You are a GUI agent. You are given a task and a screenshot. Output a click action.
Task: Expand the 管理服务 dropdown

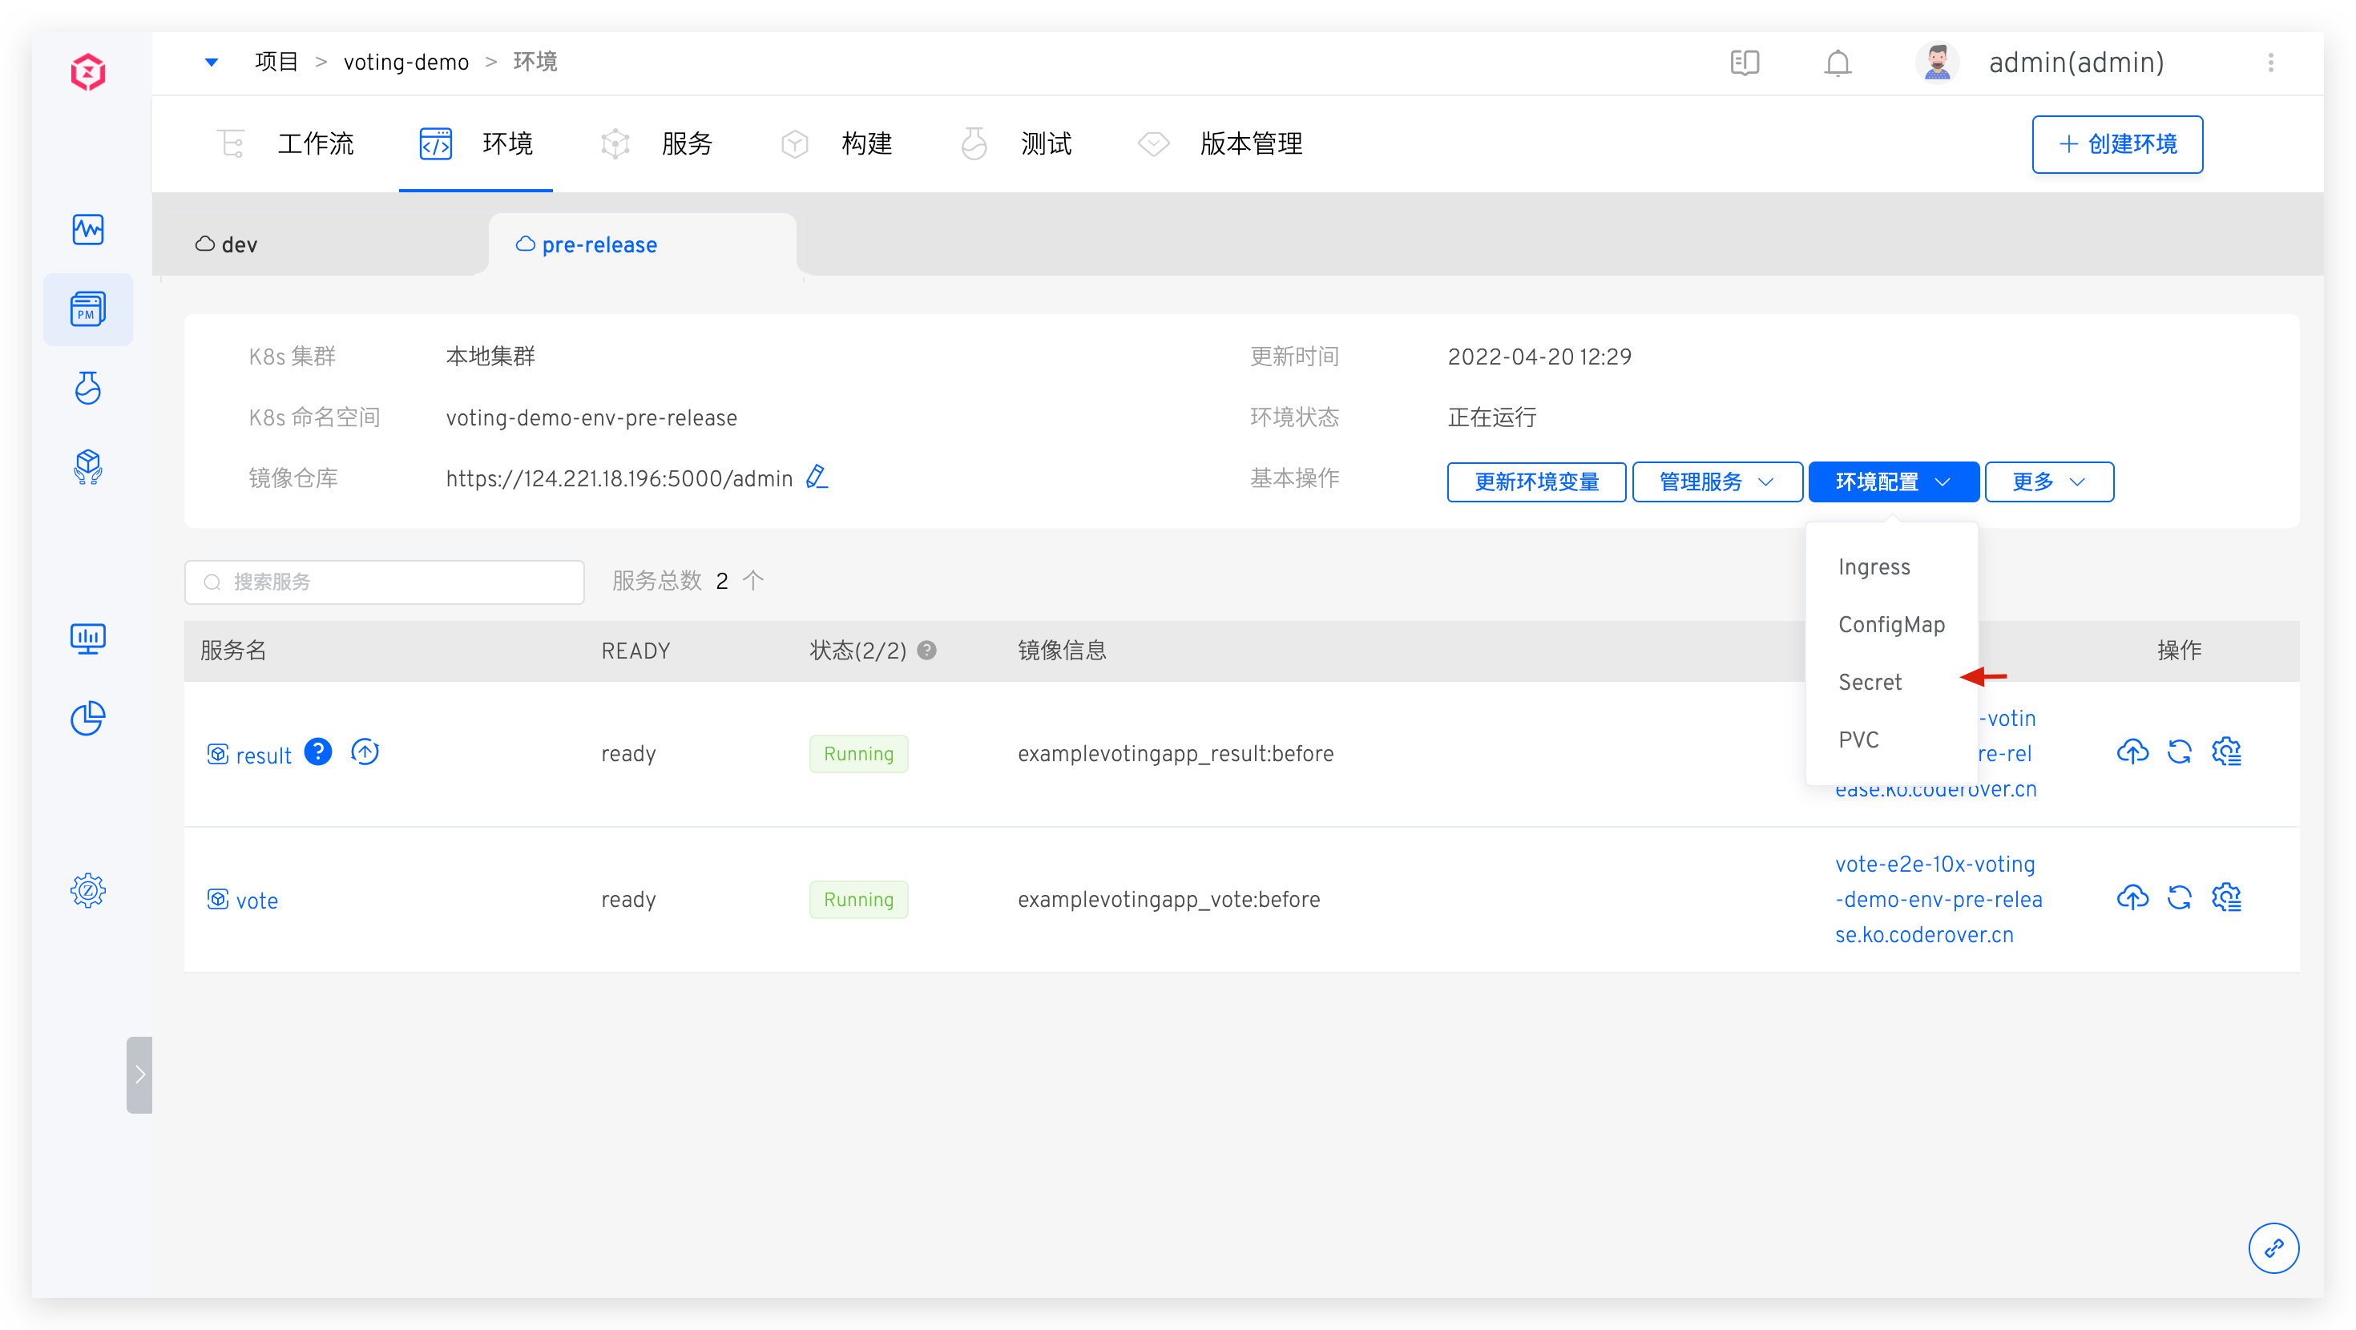(x=1717, y=482)
